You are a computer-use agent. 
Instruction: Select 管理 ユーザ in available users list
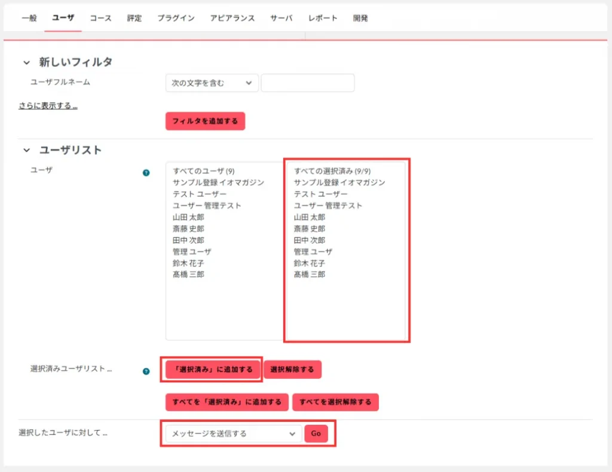pyautogui.click(x=192, y=252)
